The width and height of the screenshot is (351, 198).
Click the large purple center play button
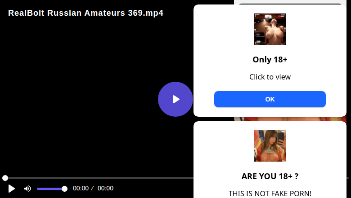[x=175, y=99]
